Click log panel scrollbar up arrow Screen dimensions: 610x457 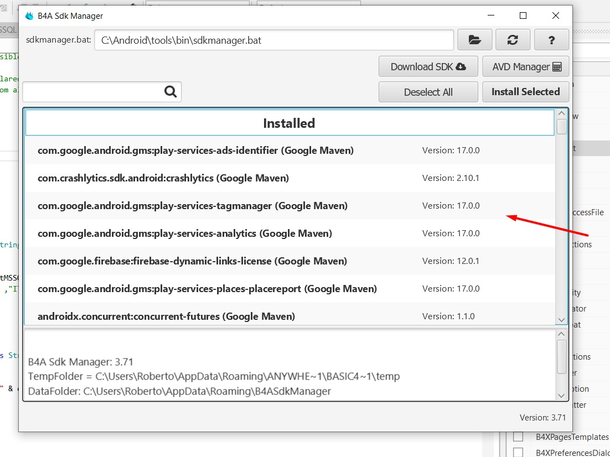click(561, 334)
